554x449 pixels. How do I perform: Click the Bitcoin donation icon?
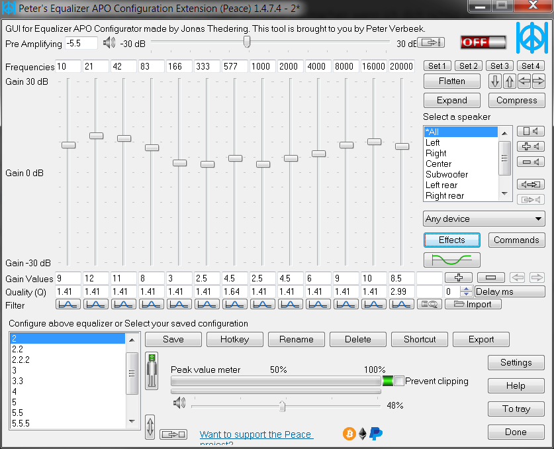[x=349, y=434]
